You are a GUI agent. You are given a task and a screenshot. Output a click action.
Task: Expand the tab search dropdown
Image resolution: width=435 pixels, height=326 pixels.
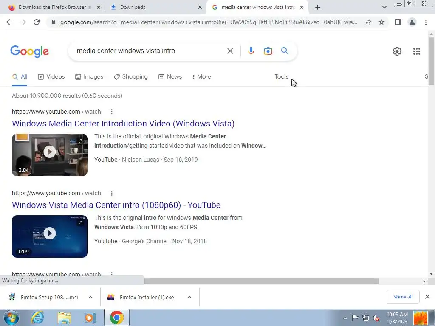[384, 7]
